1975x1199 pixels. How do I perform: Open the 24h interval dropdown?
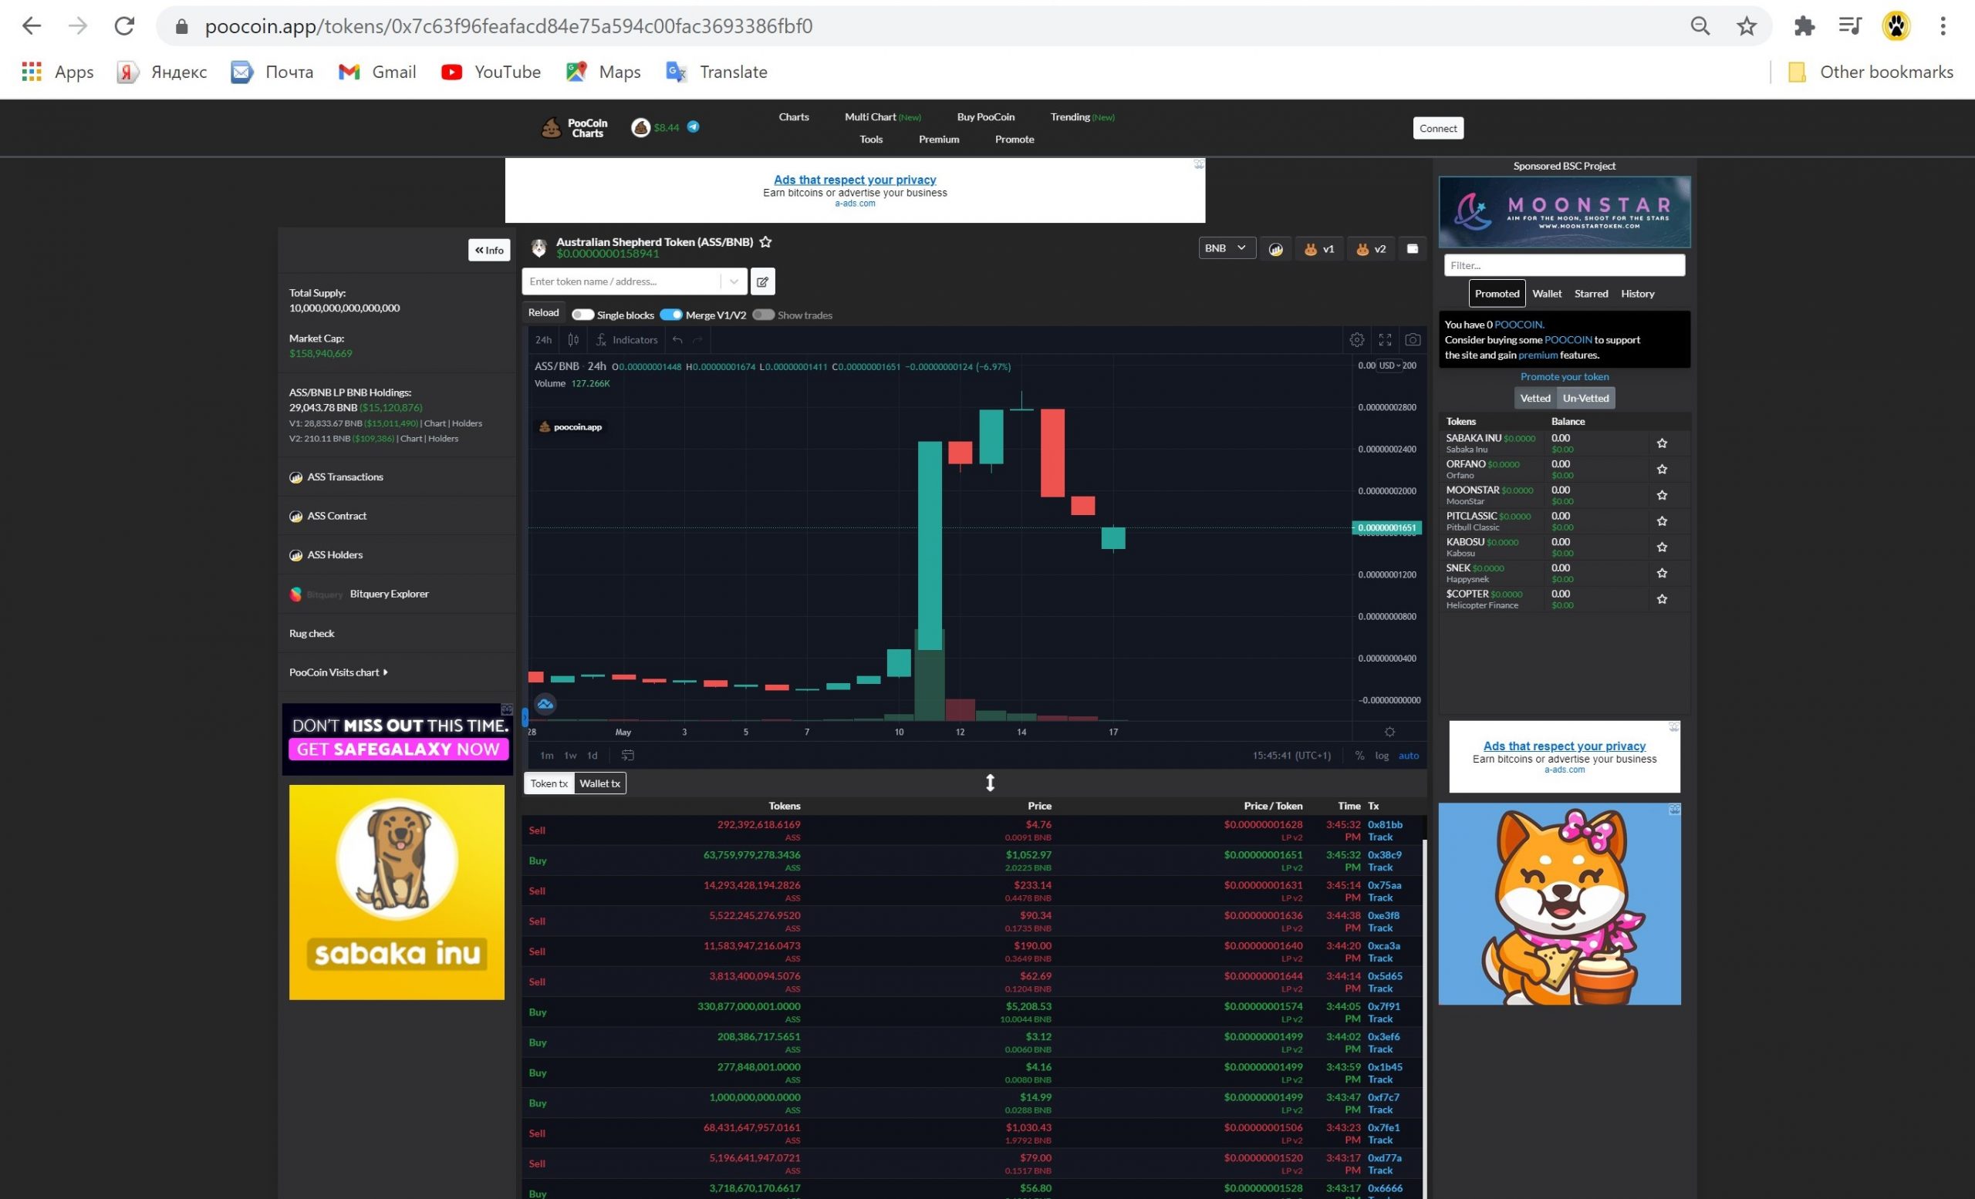pos(543,339)
